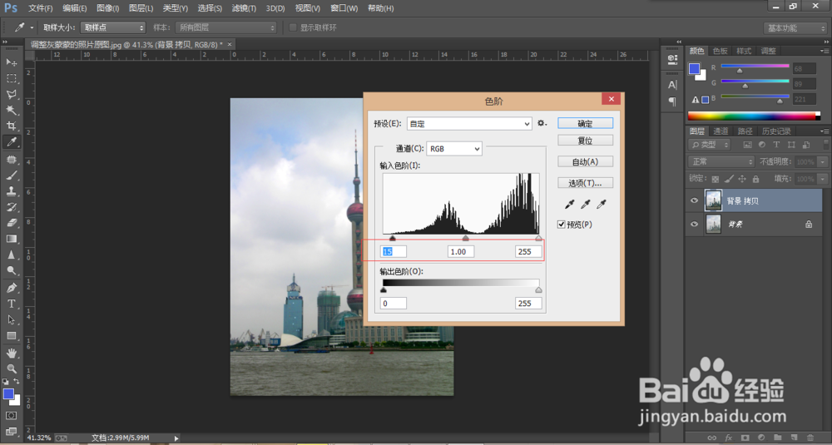832x445 pixels.
Task: Toggle lock all padlock
Action: click(x=755, y=179)
